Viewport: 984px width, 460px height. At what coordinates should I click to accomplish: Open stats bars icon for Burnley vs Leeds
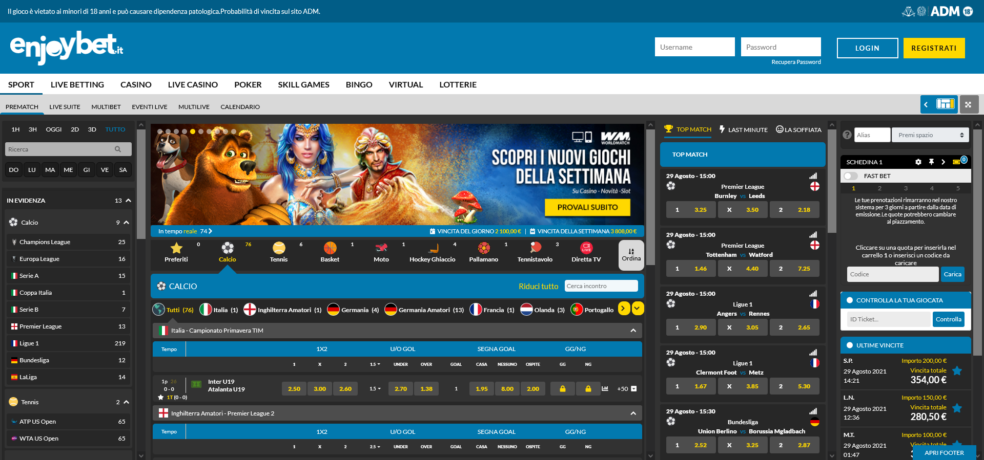pyautogui.click(x=813, y=176)
